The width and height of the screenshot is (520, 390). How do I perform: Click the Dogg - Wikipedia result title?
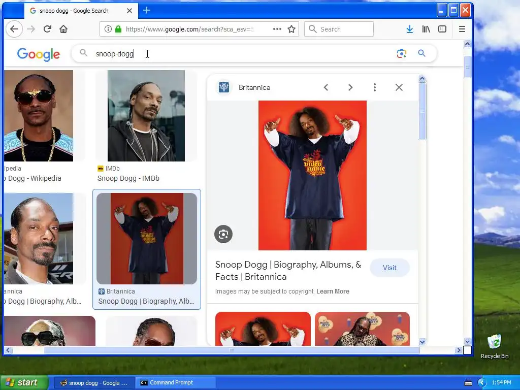coord(32,178)
